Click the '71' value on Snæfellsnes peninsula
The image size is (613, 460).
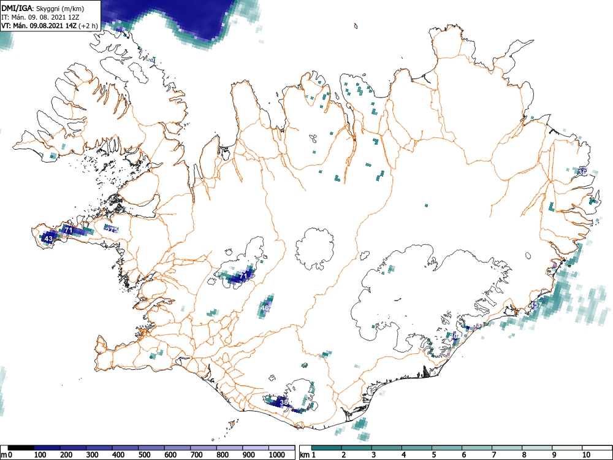click(69, 230)
